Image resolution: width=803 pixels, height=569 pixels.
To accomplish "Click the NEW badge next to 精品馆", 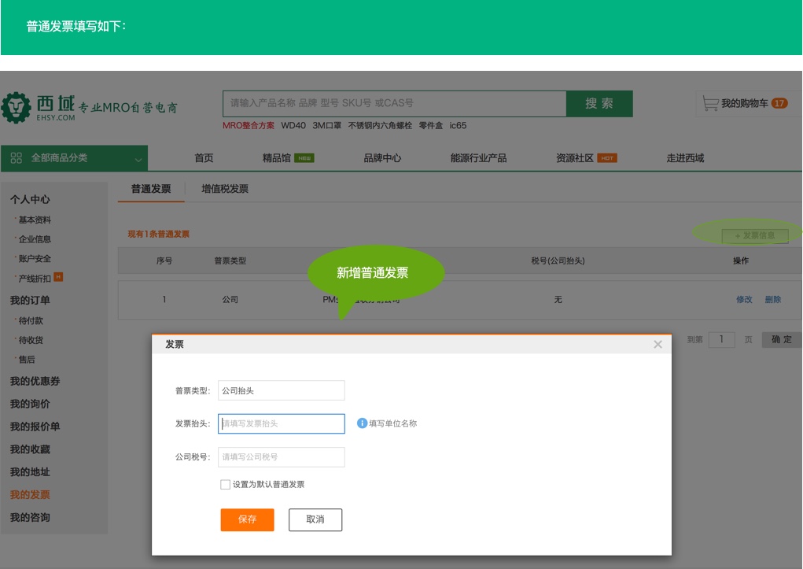I will click(x=304, y=158).
